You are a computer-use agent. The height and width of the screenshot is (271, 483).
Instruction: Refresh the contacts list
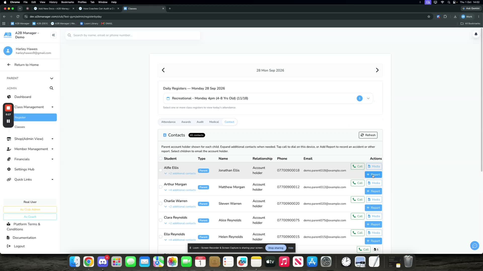point(368,135)
